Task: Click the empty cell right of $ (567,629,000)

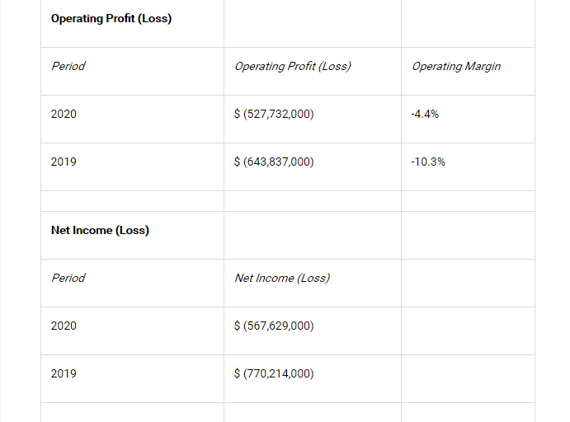Action: pyautogui.click(x=468, y=326)
